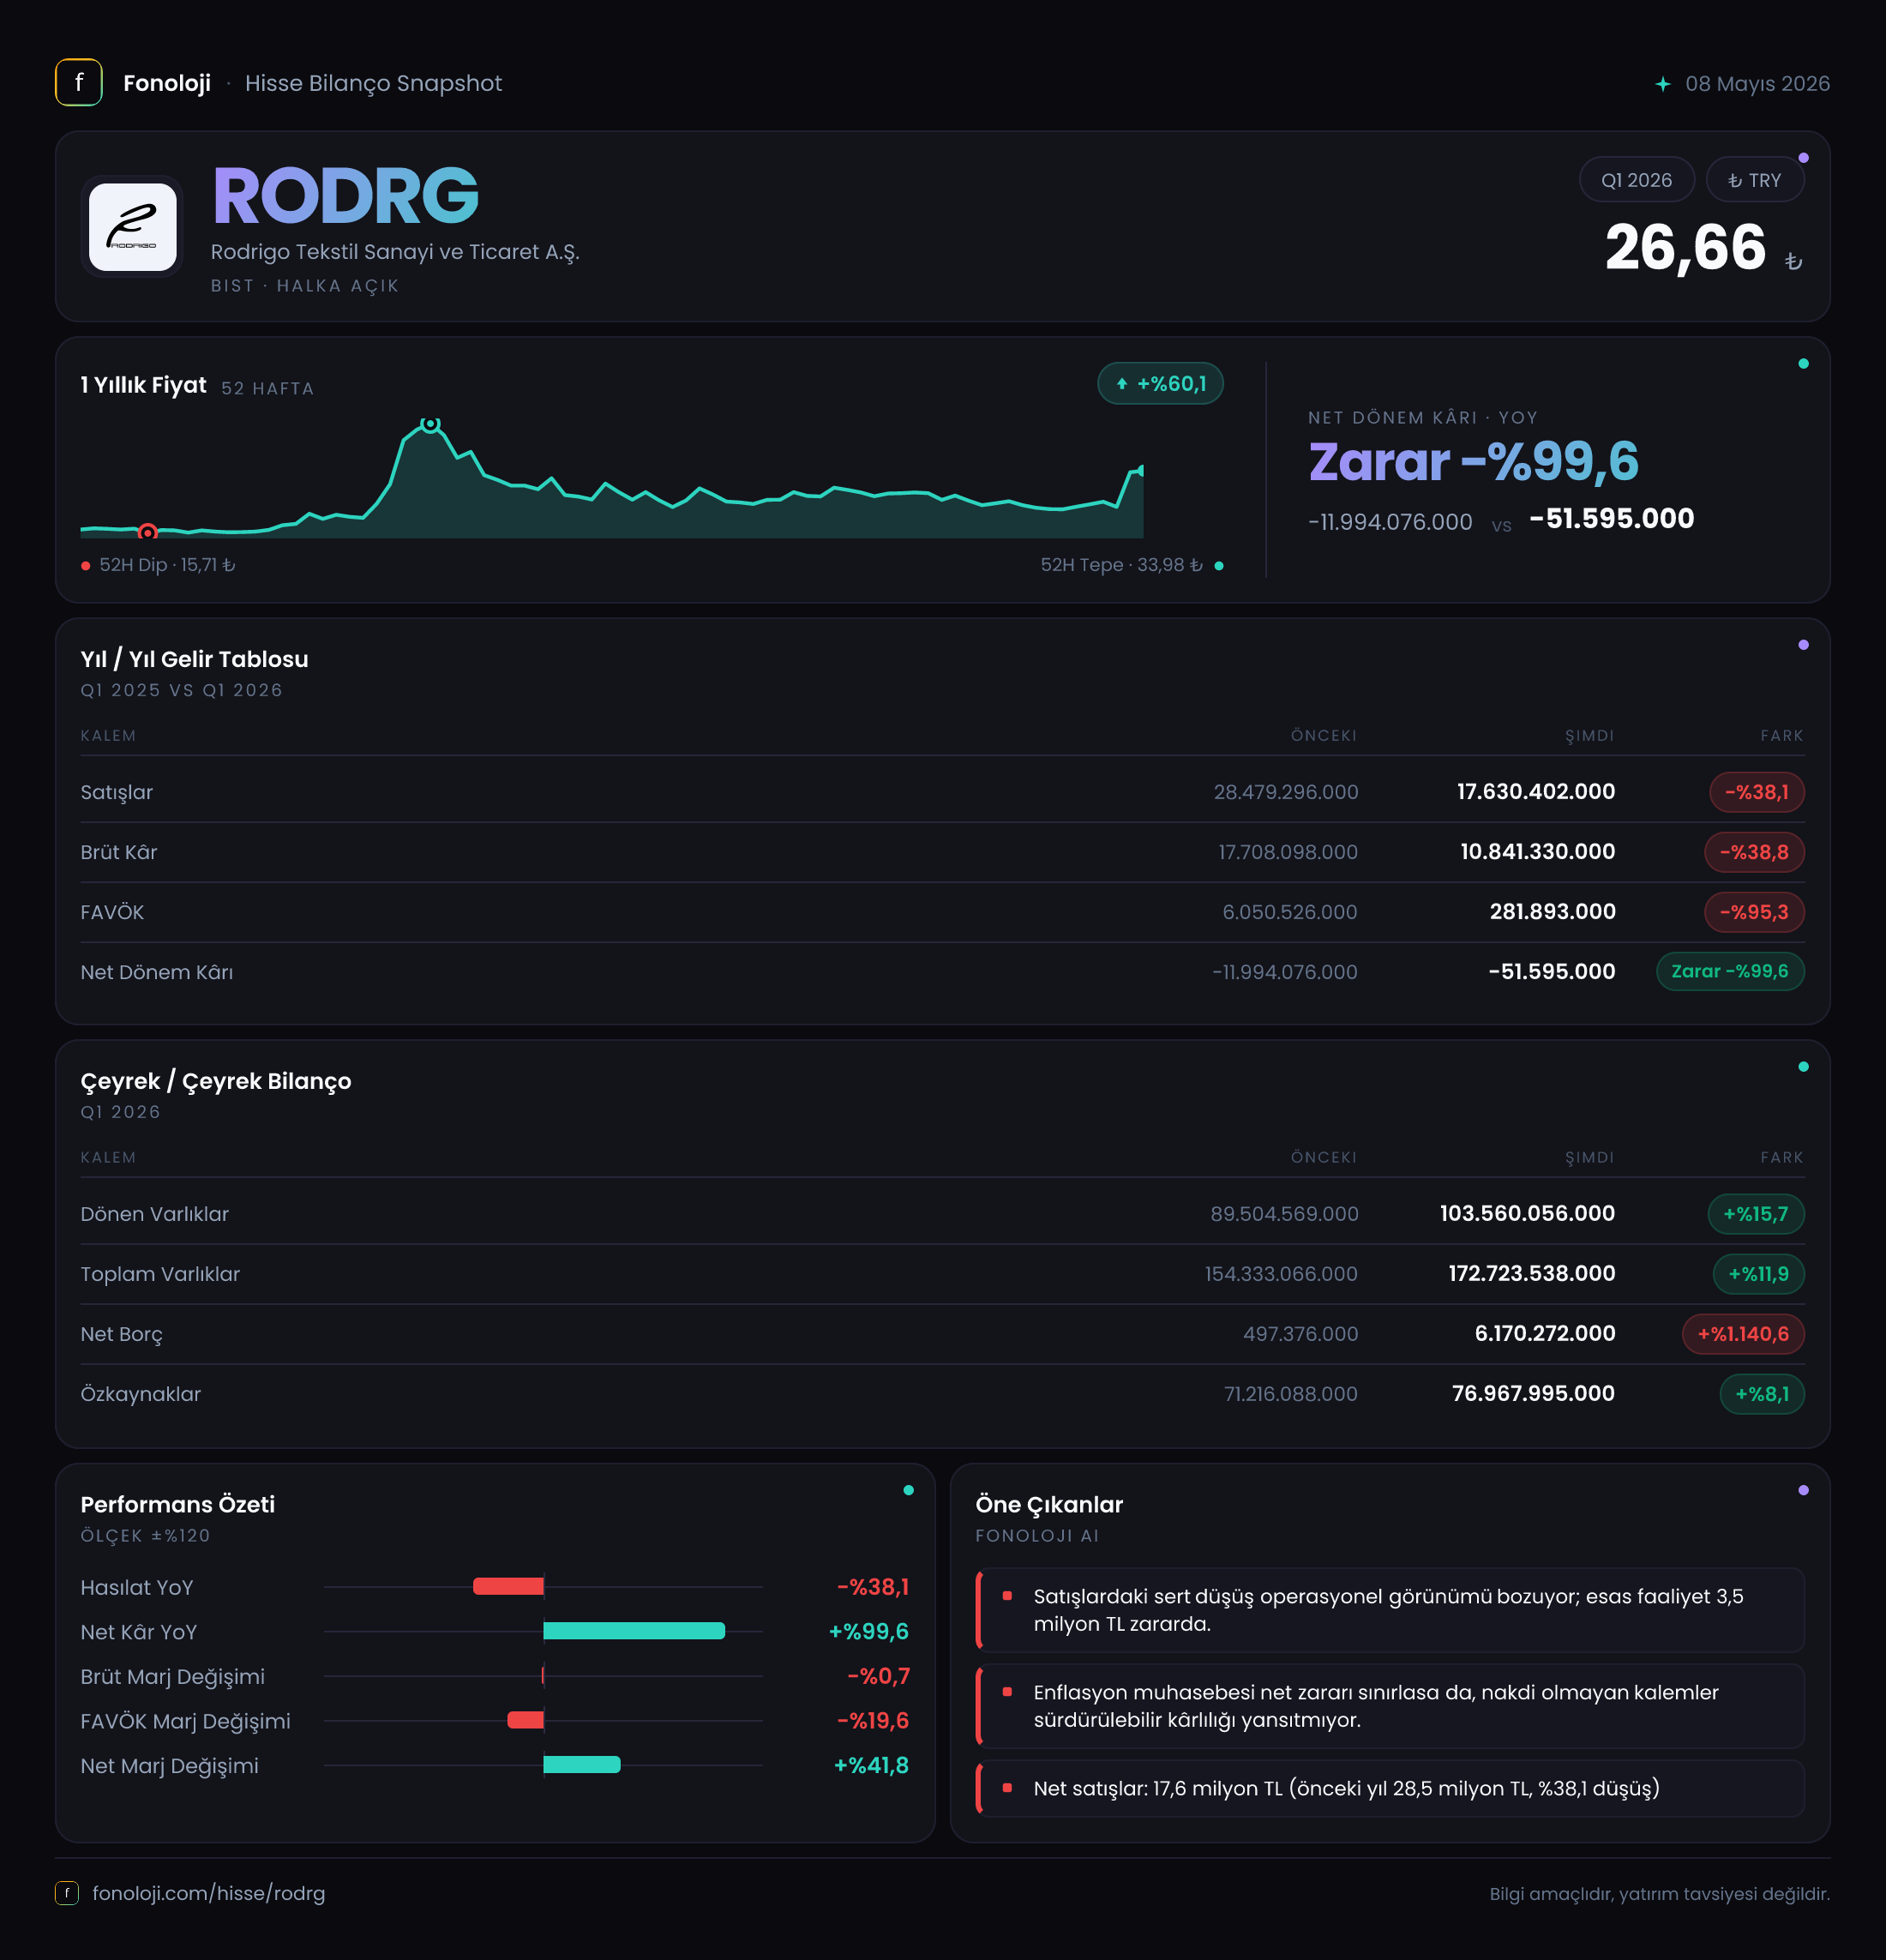
Task: Click the small Fonoloji icon in footer
Action: (67, 1893)
